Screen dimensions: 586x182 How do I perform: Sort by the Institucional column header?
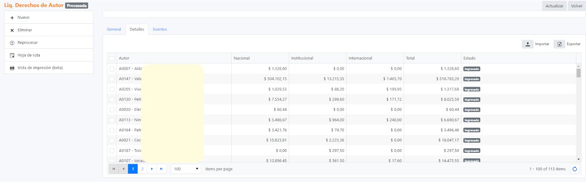(317, 58)
